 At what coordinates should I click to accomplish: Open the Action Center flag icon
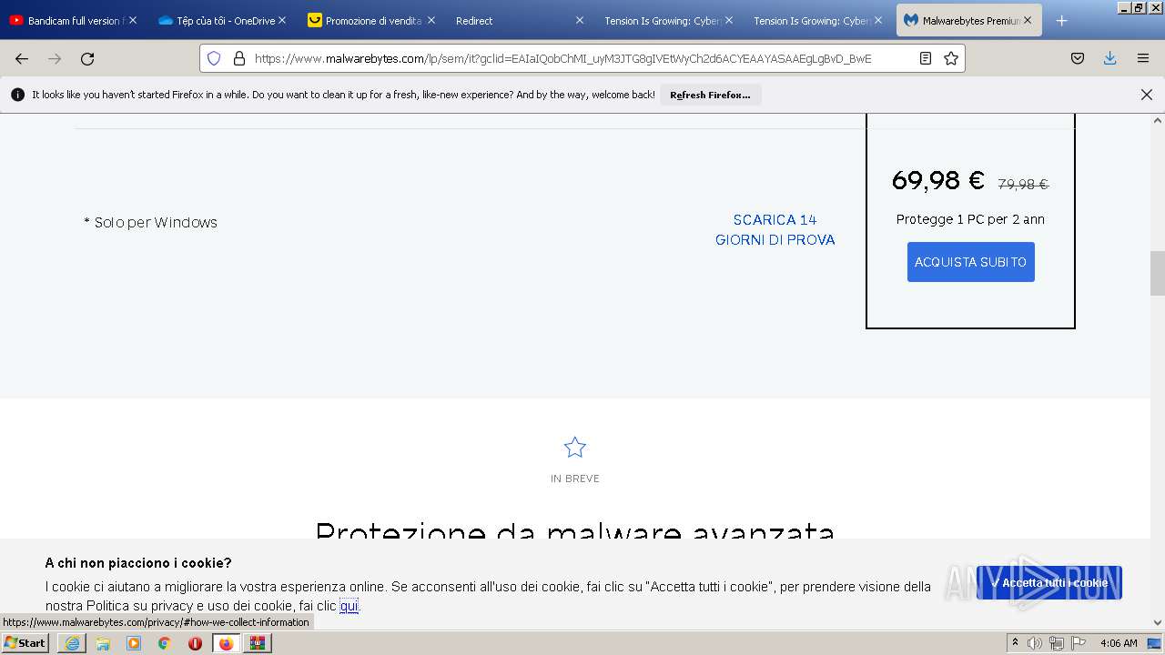(1079, 643)
